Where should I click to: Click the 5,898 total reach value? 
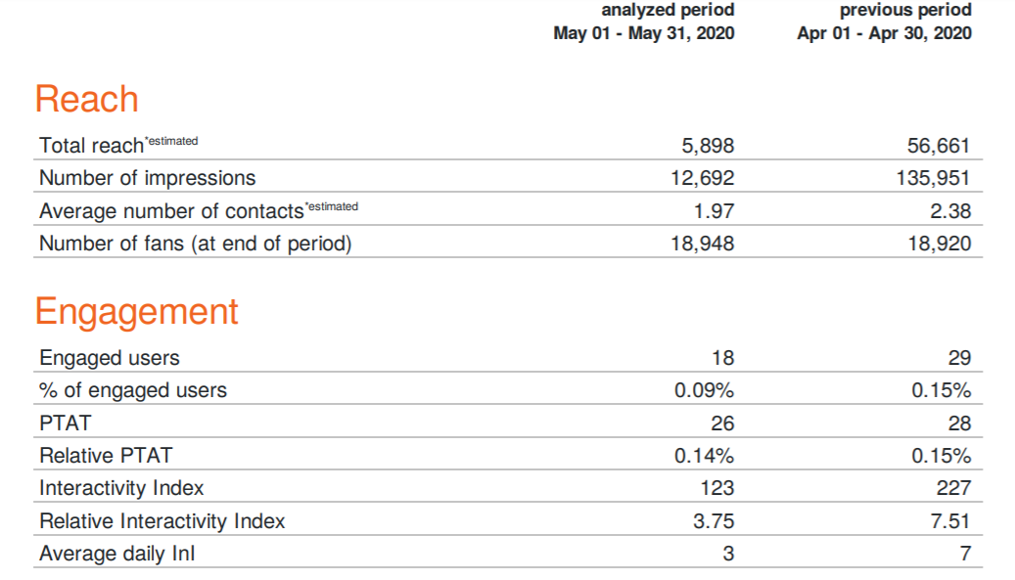[707, 146]
